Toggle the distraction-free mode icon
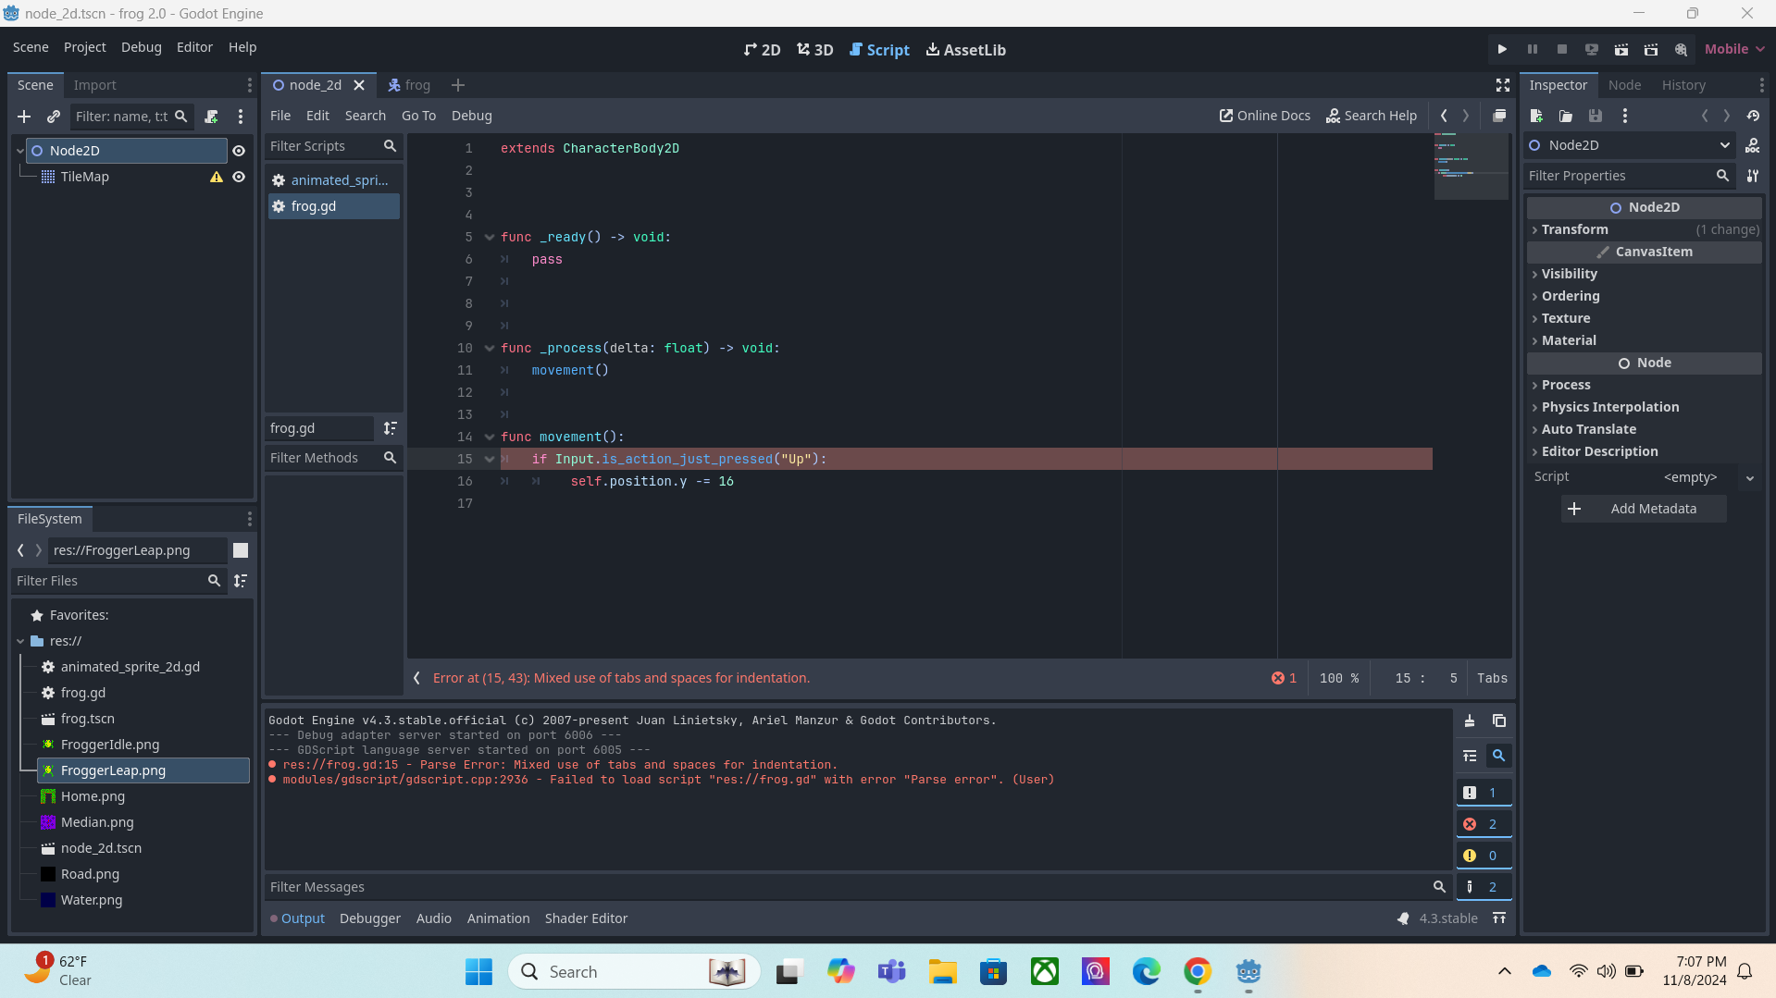The image size is (1776, 998). coord(1503,85)
